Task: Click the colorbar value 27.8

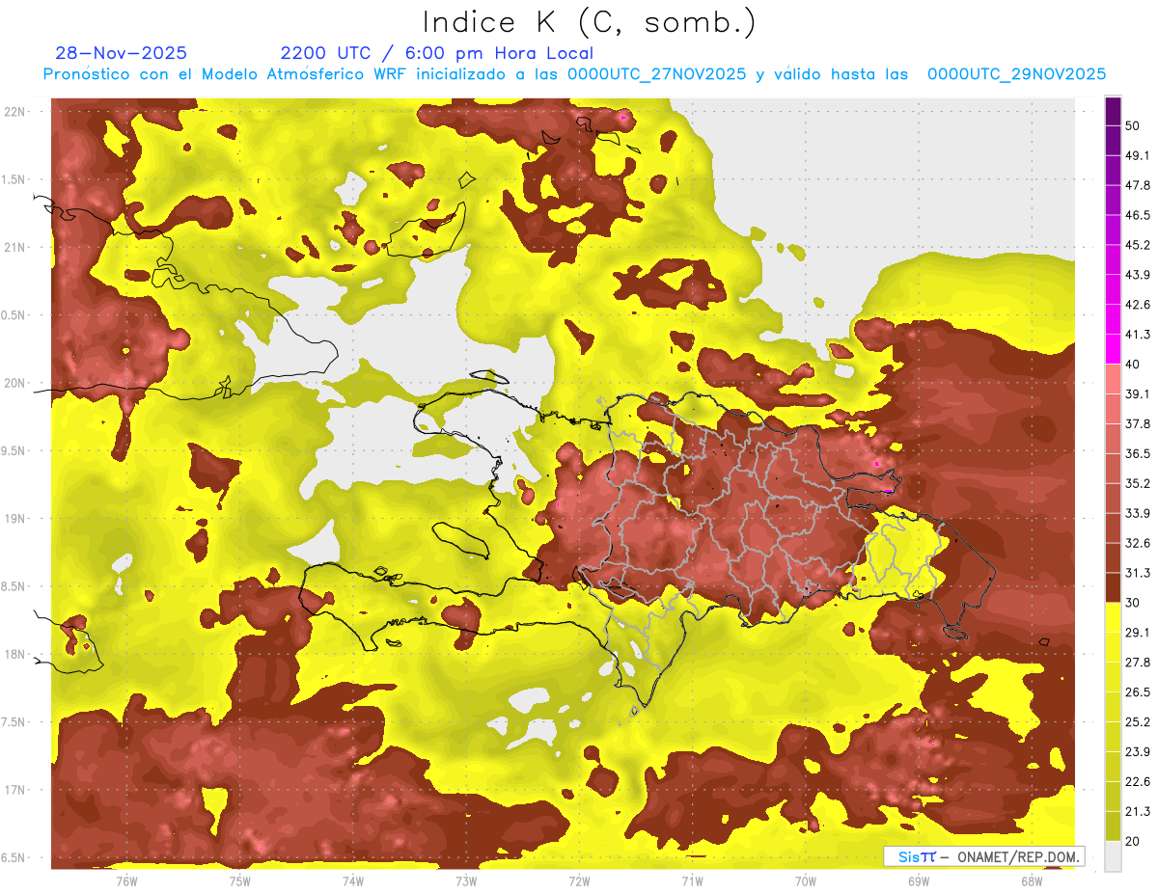Action: tap(1138, 663)
